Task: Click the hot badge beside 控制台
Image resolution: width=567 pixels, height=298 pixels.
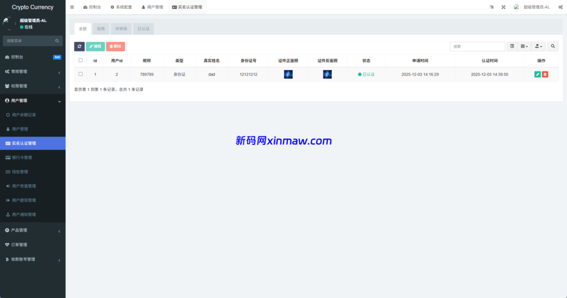Action: click(57, 57)
